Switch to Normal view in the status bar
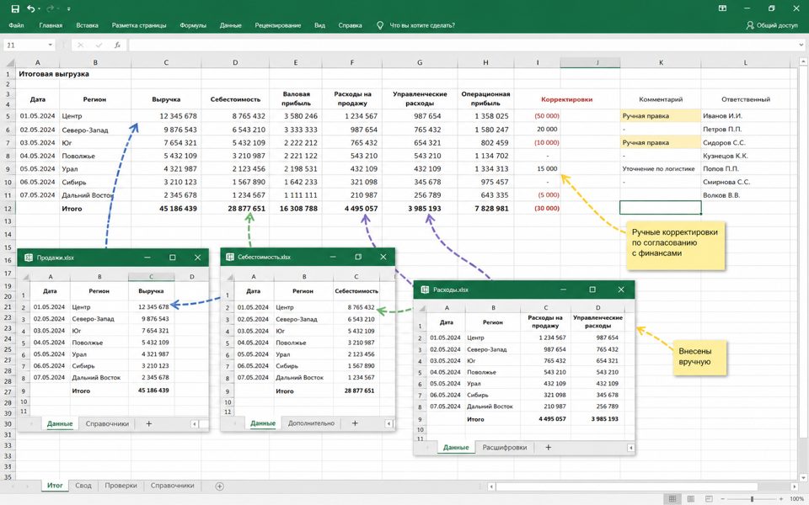This screenshot has height=505, width=809. [672, 499]
